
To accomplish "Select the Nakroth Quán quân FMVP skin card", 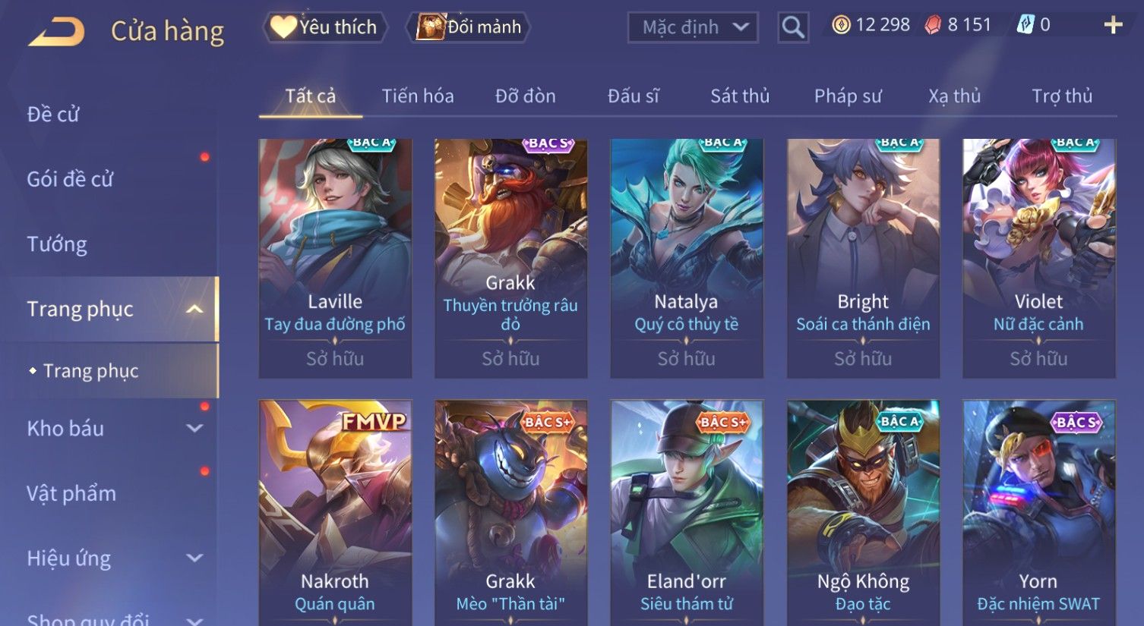I will pos(335,513).
